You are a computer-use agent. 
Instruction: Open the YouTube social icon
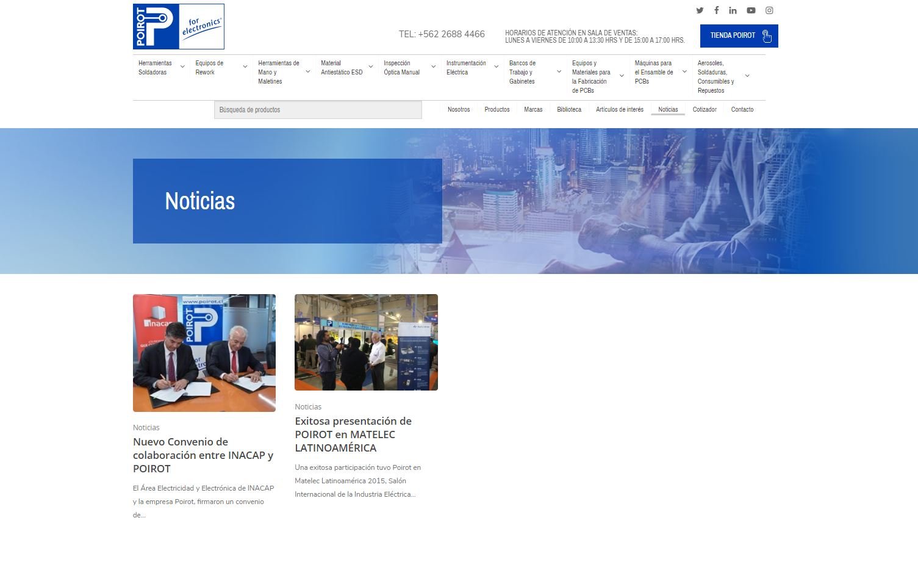click(751, 10)
